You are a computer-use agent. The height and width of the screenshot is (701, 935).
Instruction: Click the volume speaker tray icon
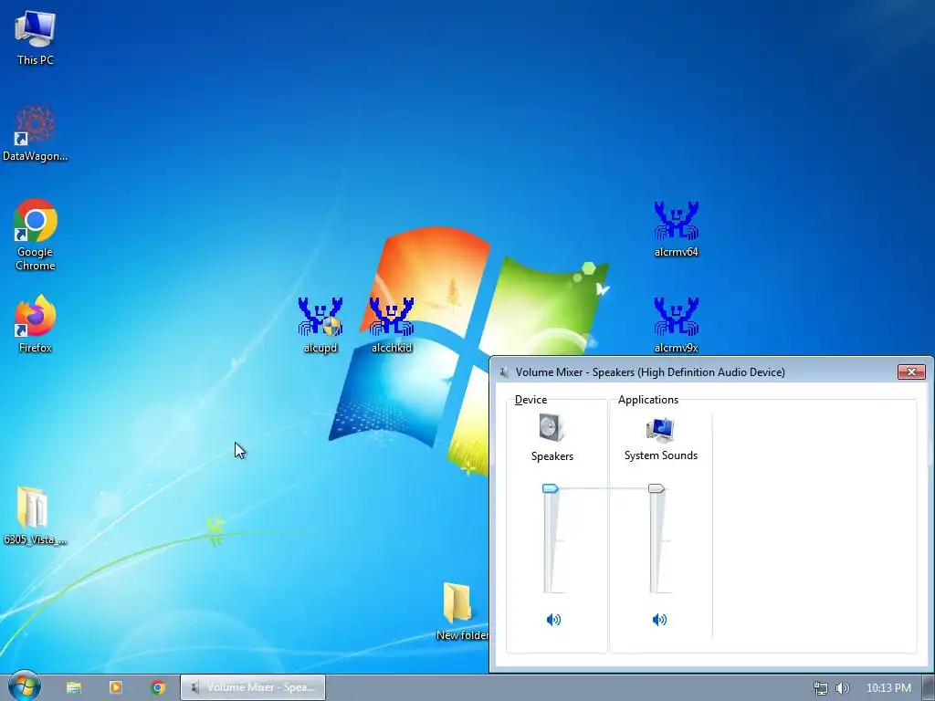843,688
